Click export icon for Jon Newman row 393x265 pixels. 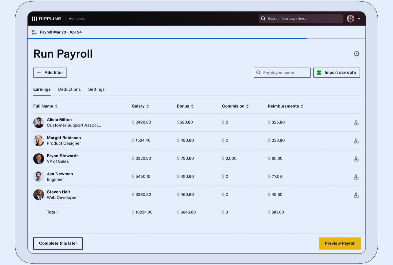356,177
